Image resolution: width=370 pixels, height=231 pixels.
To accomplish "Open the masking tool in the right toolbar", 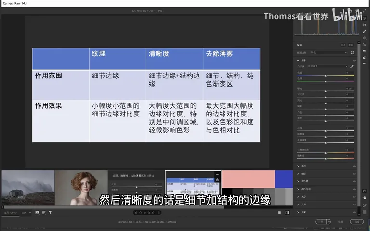I will (x=365, y=38).
